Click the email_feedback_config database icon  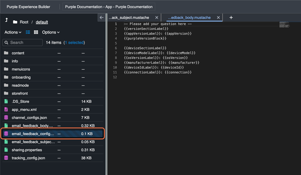(x=6, y=134)
